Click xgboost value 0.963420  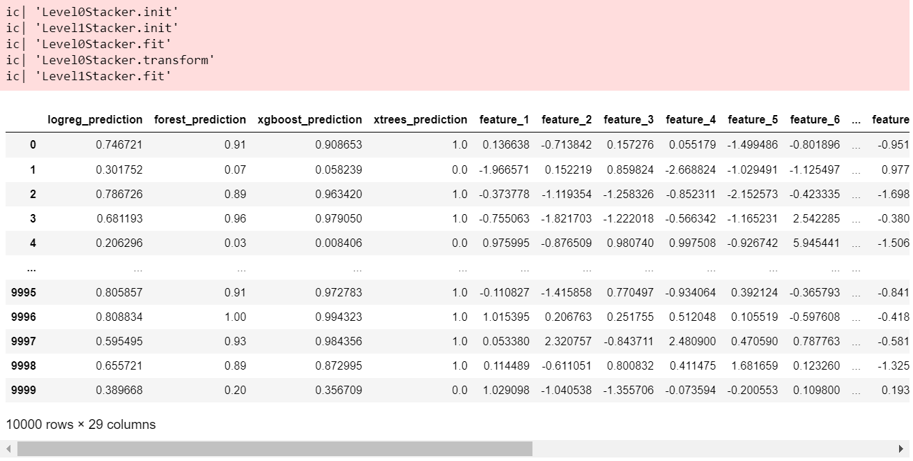click(339, 194)
